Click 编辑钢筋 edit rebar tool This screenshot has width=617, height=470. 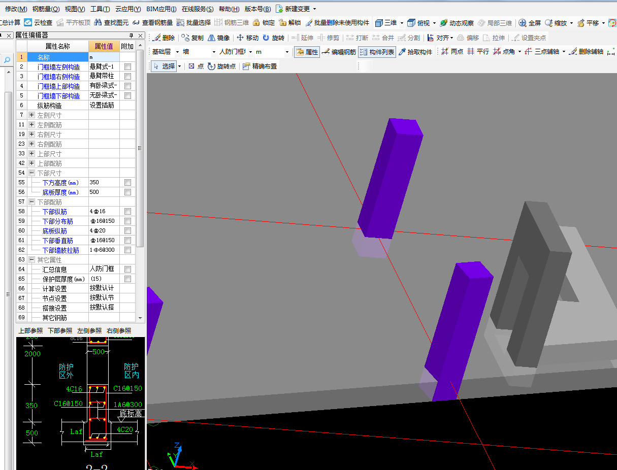(x=339, y=52)
